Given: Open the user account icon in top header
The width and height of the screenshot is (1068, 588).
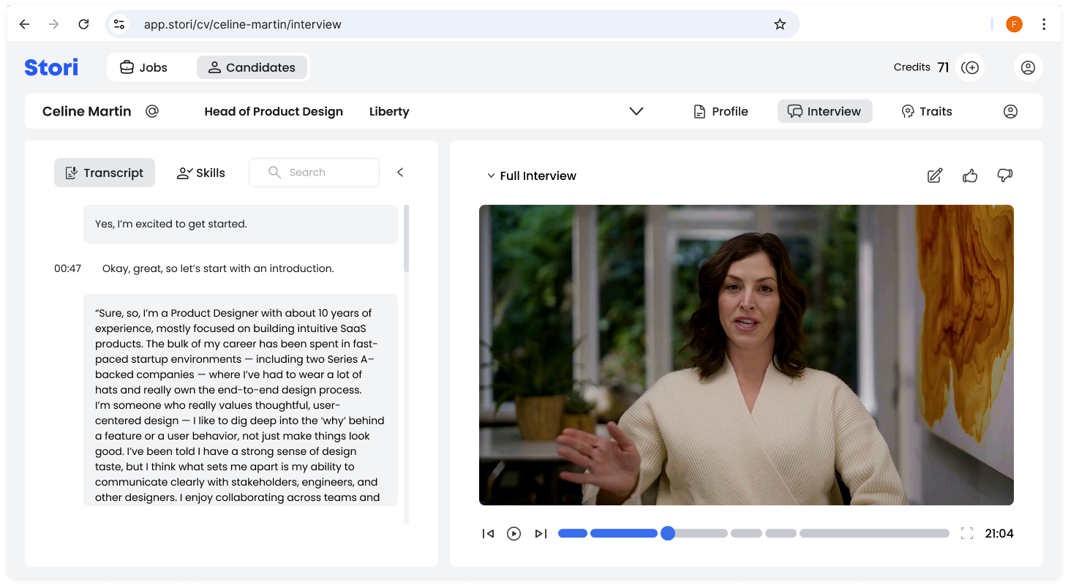Looking at the screenshot, I should (1028, 67).
